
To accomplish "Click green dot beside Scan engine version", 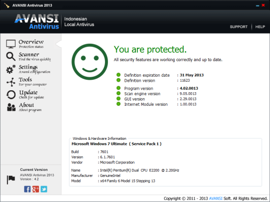I will (x=118, y=93).
